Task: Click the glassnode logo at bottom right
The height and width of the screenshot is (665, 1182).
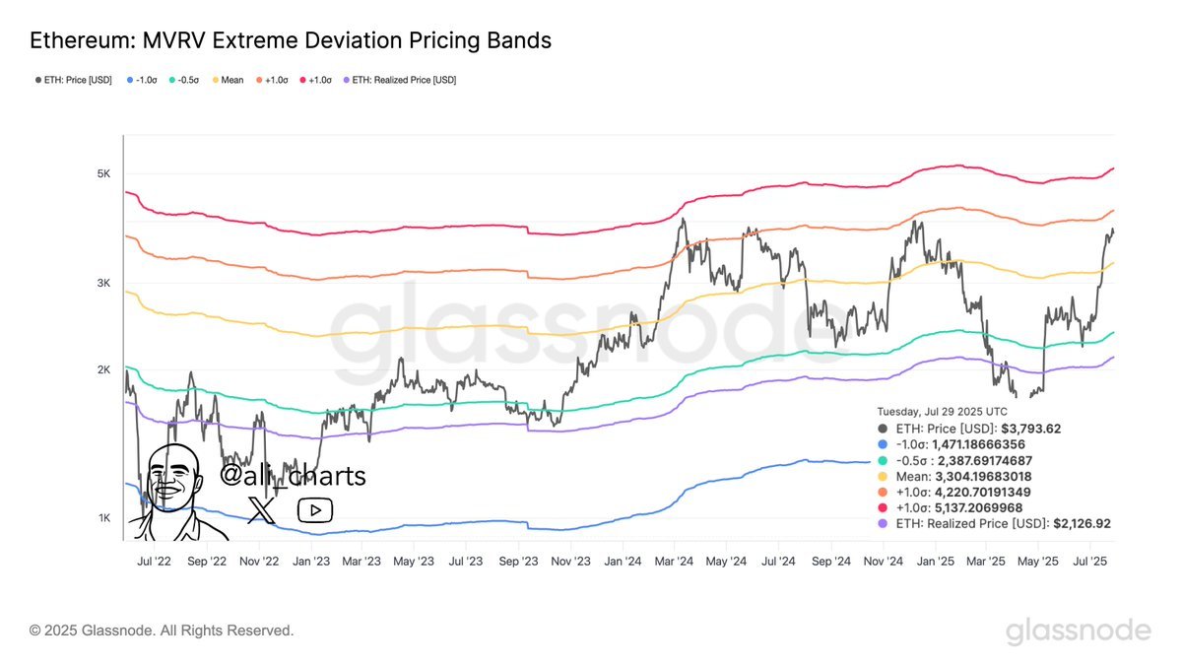Action: (1078, 631)
